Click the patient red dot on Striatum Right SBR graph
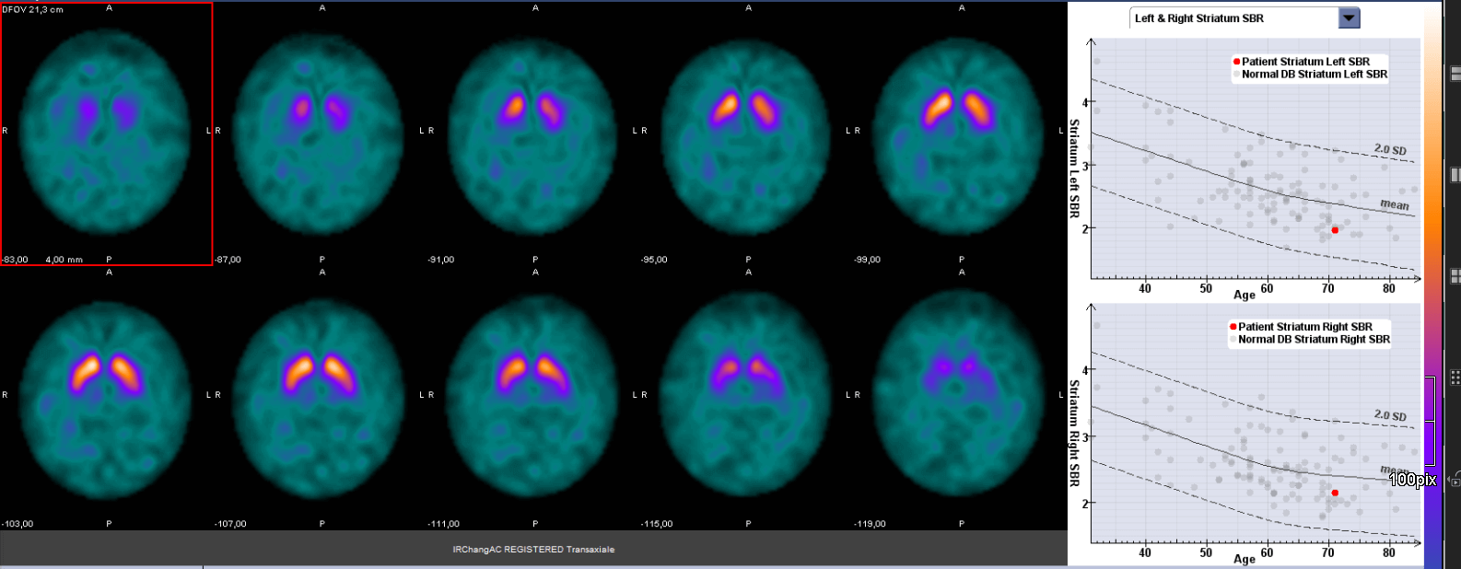Viewport: 1461px width, 569px height. pos(1334,494)
